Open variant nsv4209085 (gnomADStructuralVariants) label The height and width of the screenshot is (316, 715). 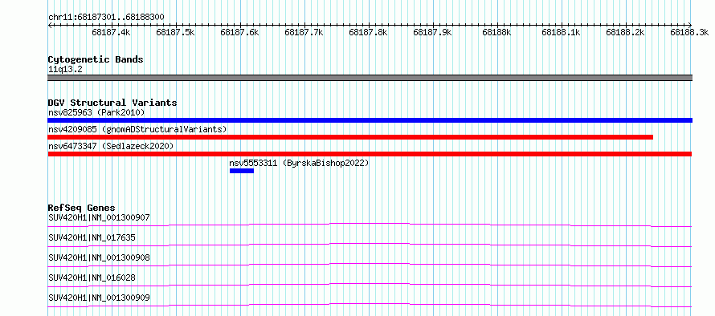coord(137,129)
